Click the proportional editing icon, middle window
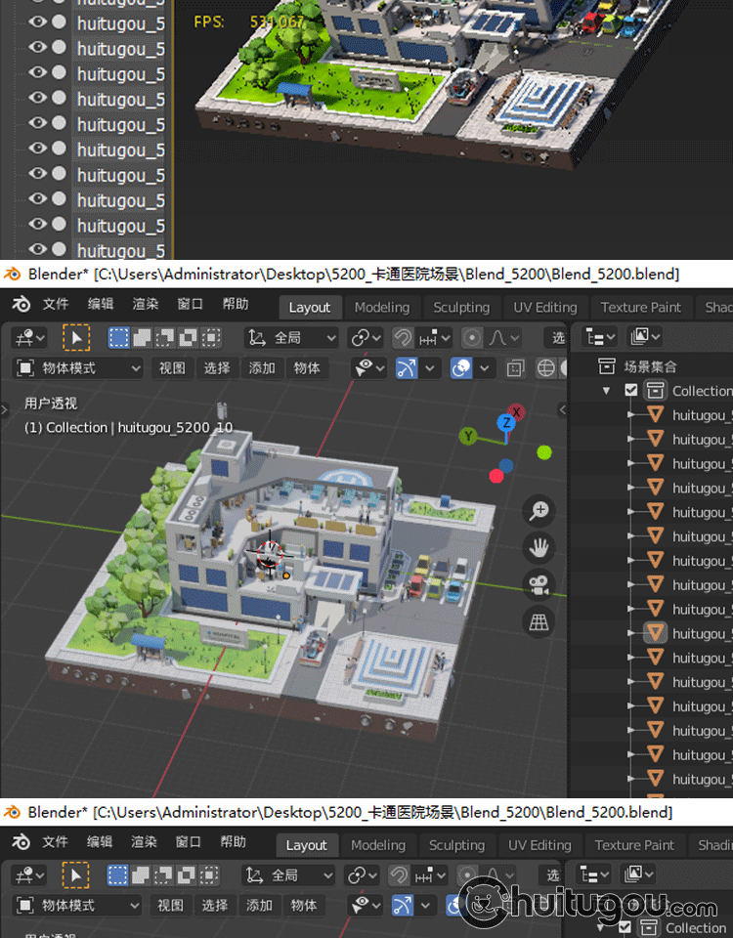The width and height of the screenshot is (733, 938). 473,338
